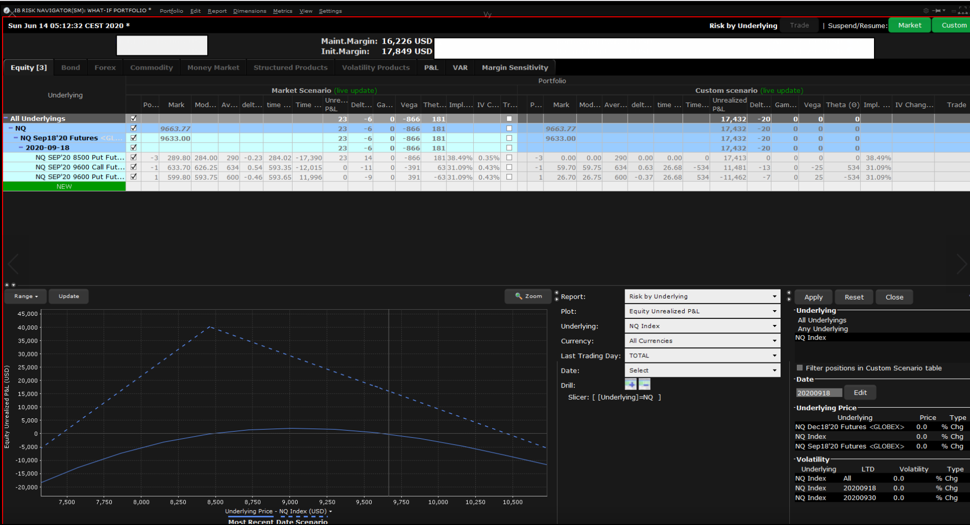Click the green Market suspend/resume button

(x=909, y=25)
